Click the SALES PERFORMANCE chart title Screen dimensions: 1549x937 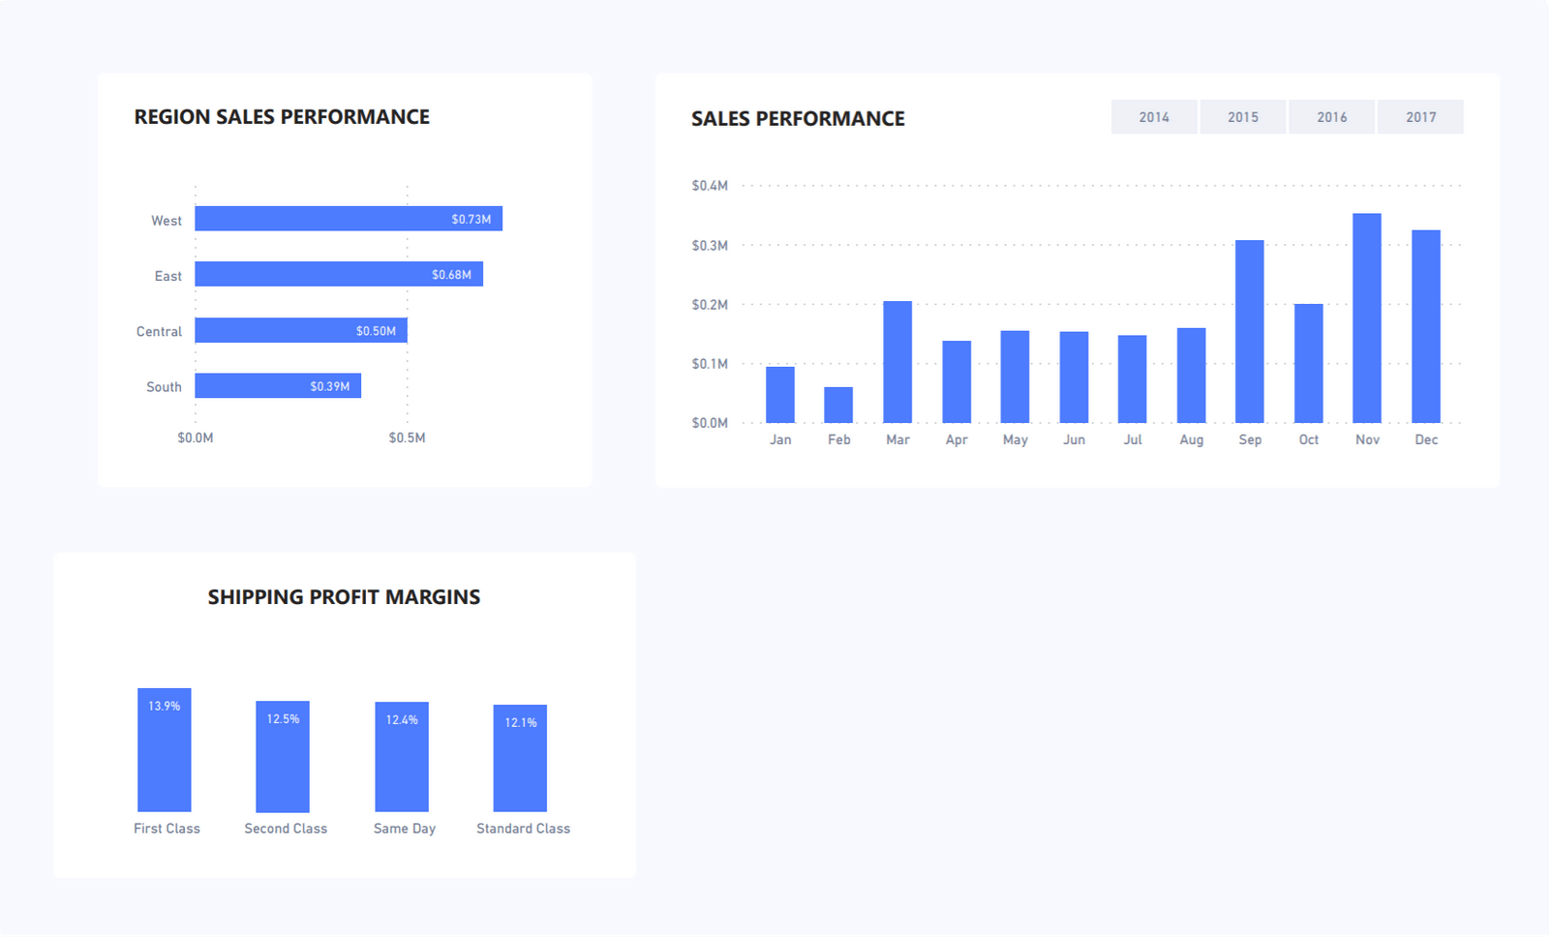tap(798, 117)
